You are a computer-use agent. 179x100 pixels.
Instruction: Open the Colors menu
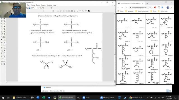(38, 5)
